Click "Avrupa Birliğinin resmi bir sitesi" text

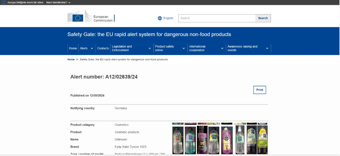(25, 3)
